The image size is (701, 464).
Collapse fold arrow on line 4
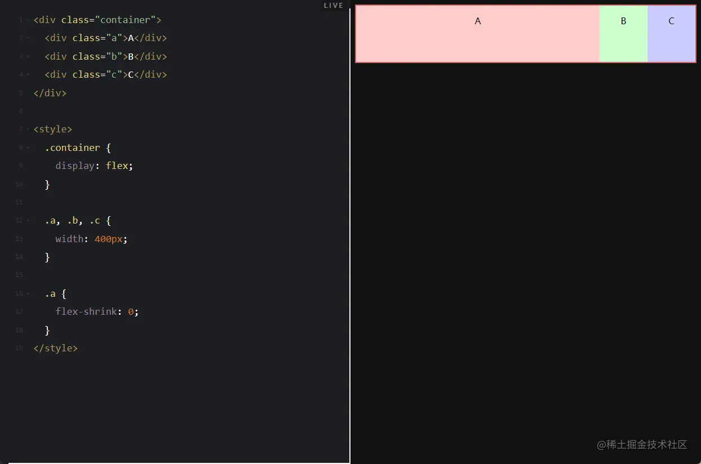(28, 75)
